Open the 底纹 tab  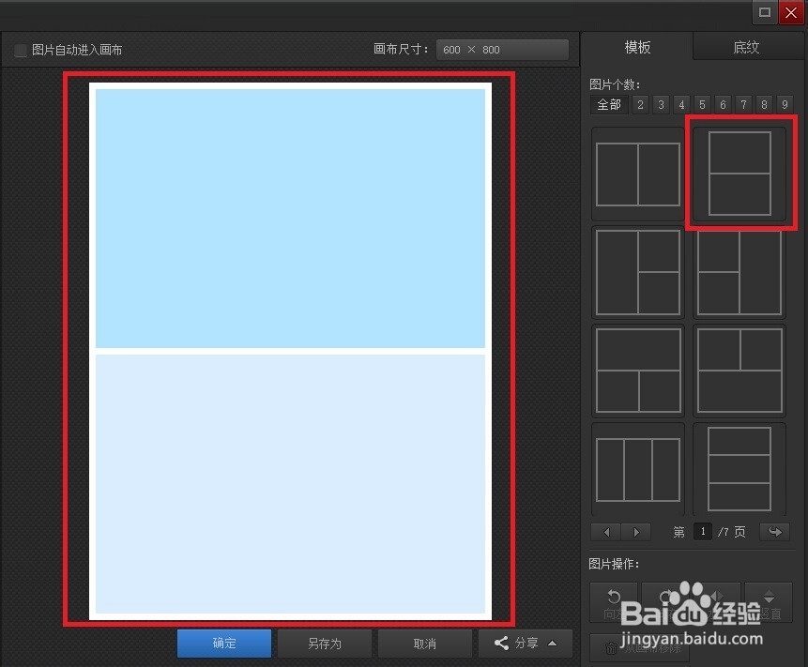point(746,48)
